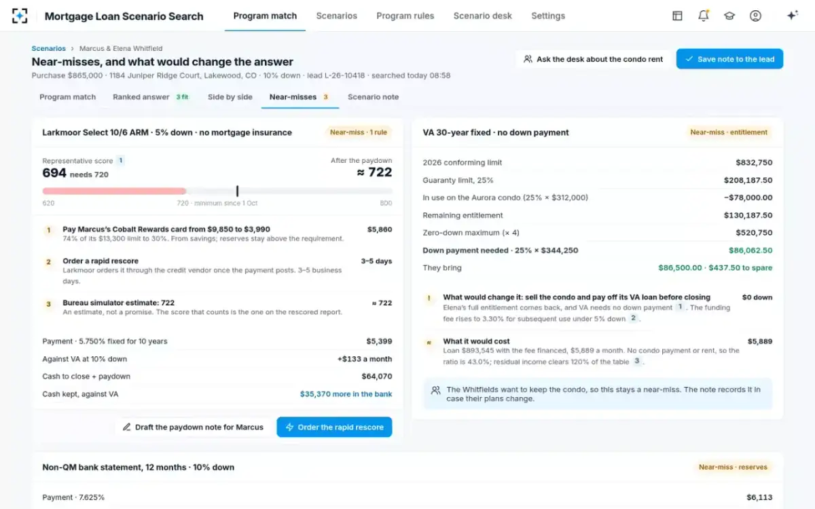Click the 720 minimum marker on score bar
The width and height of the screenshot is (815, 509).
(237, 191)
